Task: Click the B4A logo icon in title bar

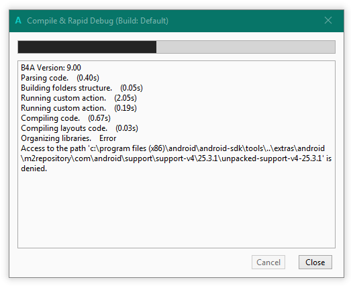Action: tap(18, 21)
